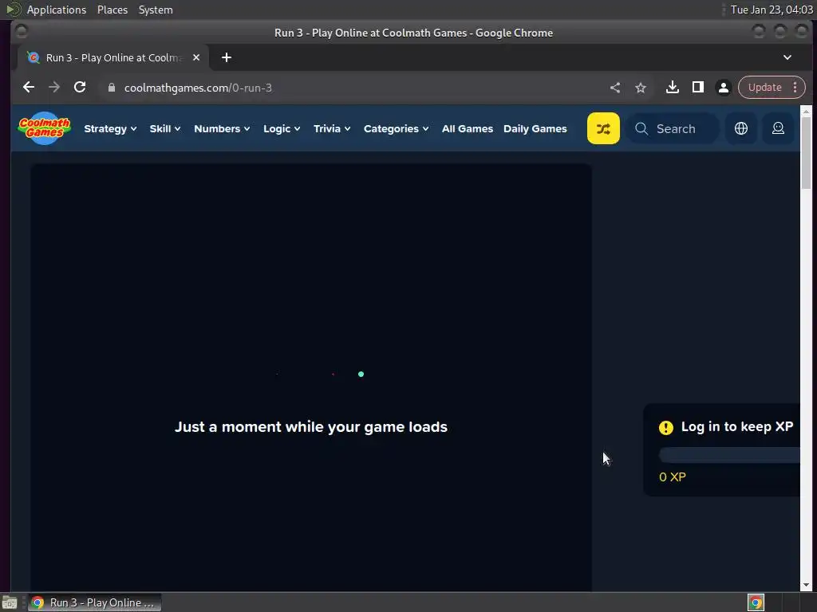Open the Places menu
The height and width of the screenshot is (612, 817).
click(x=112, y=10)
